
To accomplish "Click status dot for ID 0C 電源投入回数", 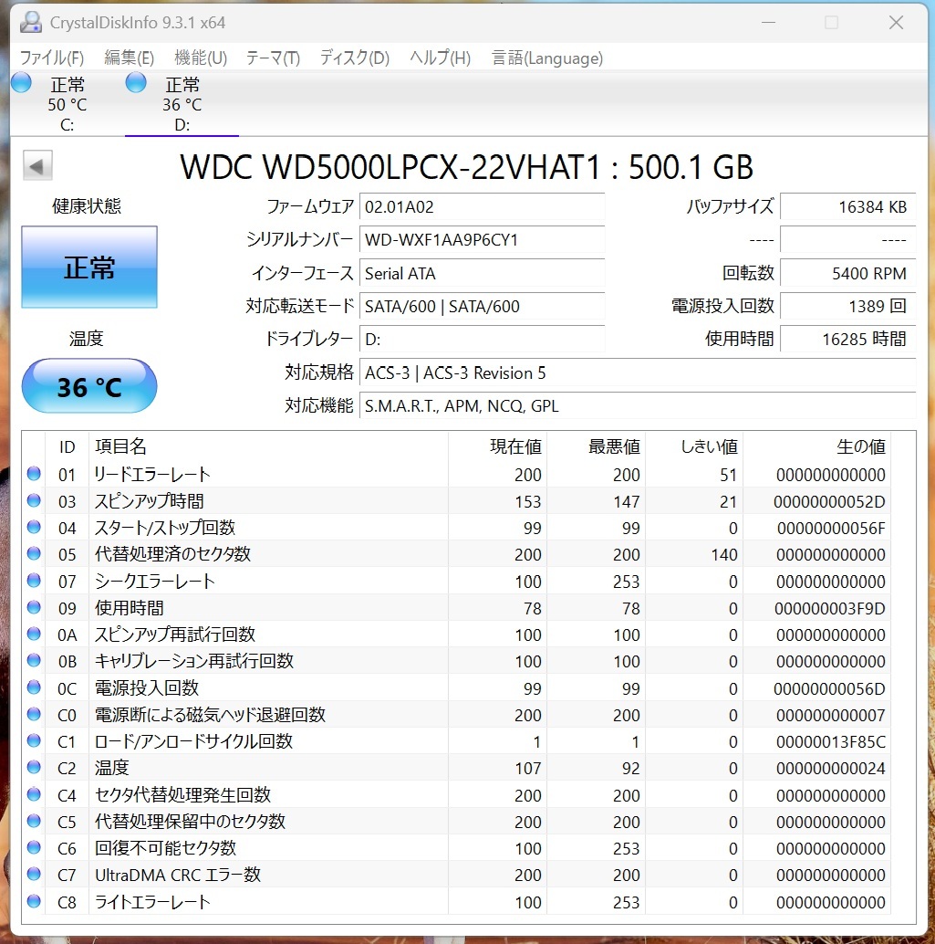I will pos(34,687).
